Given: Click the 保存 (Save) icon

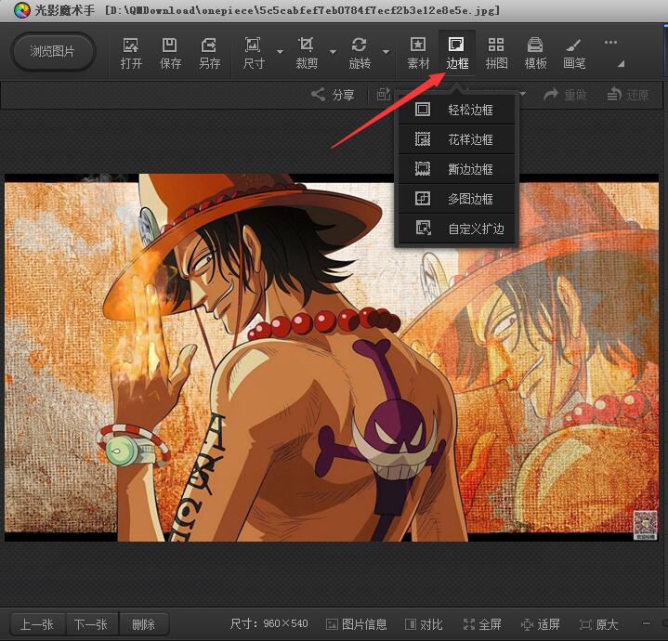Looking at the screenshot, I should point(170,52).
